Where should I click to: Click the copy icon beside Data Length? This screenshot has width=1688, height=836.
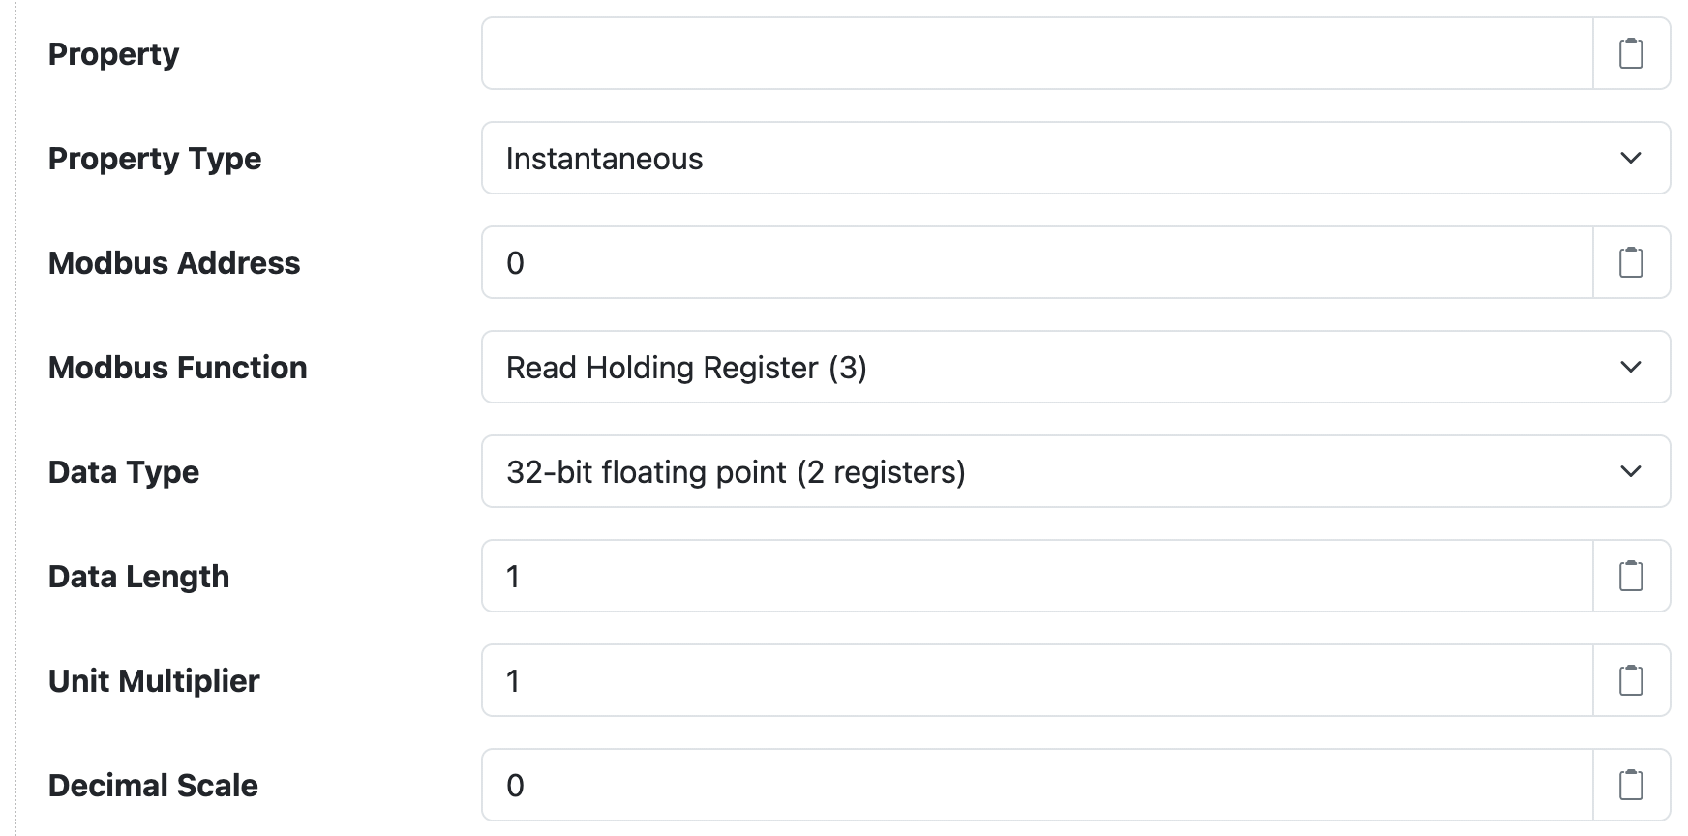[1630, 576]
